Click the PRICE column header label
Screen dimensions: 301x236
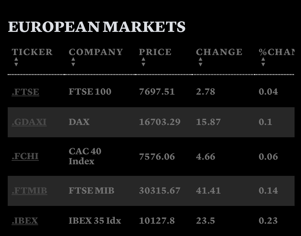[x=155, y=52]
